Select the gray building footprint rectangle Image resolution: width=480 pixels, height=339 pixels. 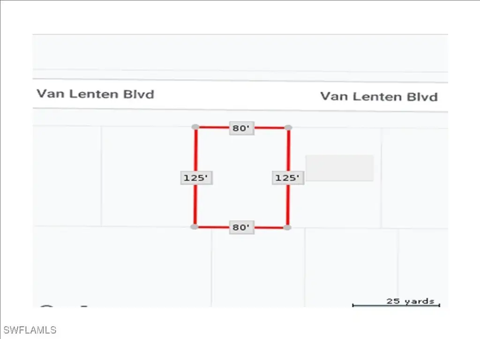click(340, 168)
